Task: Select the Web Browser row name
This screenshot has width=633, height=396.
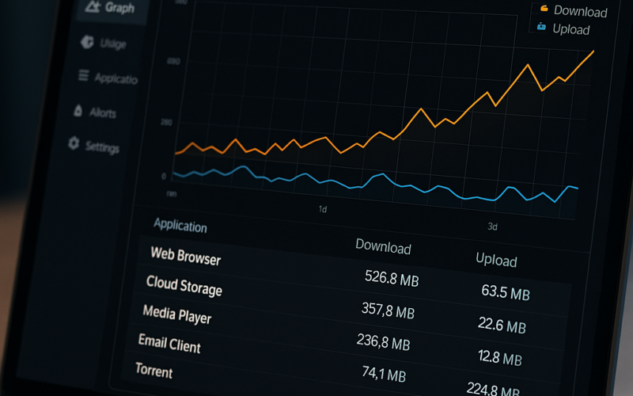Action: click(x=186, y=256)
